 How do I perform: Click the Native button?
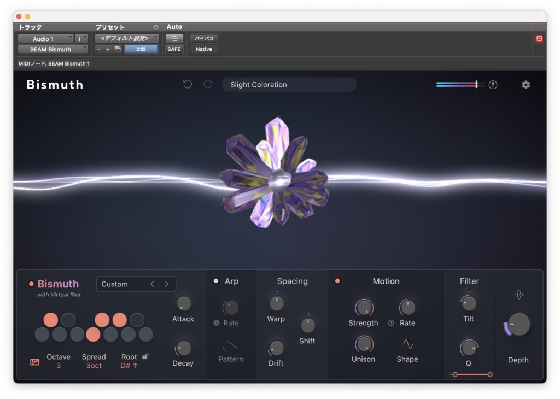click(204, 49)
